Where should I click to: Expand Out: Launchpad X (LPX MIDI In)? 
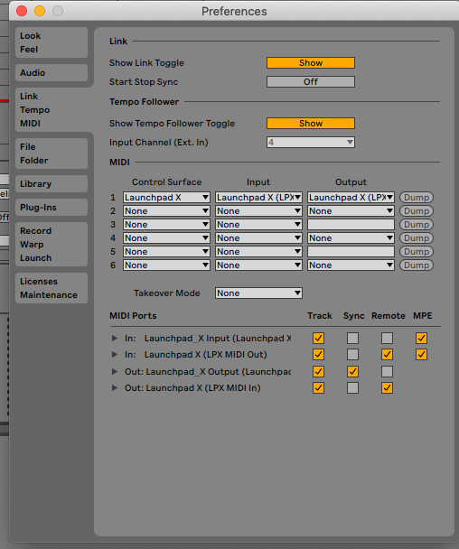pyautogui.click(x=114, y=388)
